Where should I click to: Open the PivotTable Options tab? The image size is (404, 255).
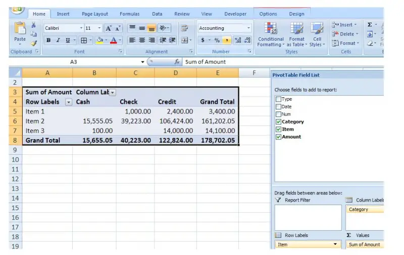pyautogui.click(x=268, y=14)
